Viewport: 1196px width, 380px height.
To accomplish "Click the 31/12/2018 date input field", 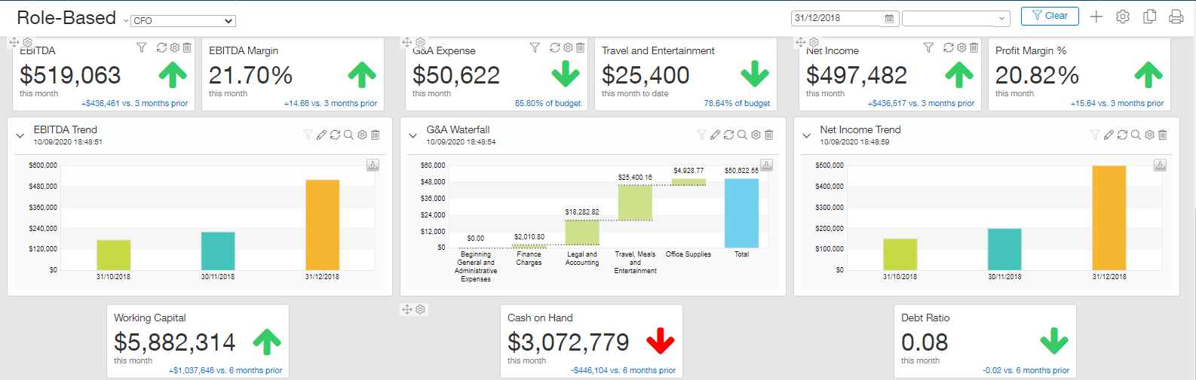I will point(836,18).
